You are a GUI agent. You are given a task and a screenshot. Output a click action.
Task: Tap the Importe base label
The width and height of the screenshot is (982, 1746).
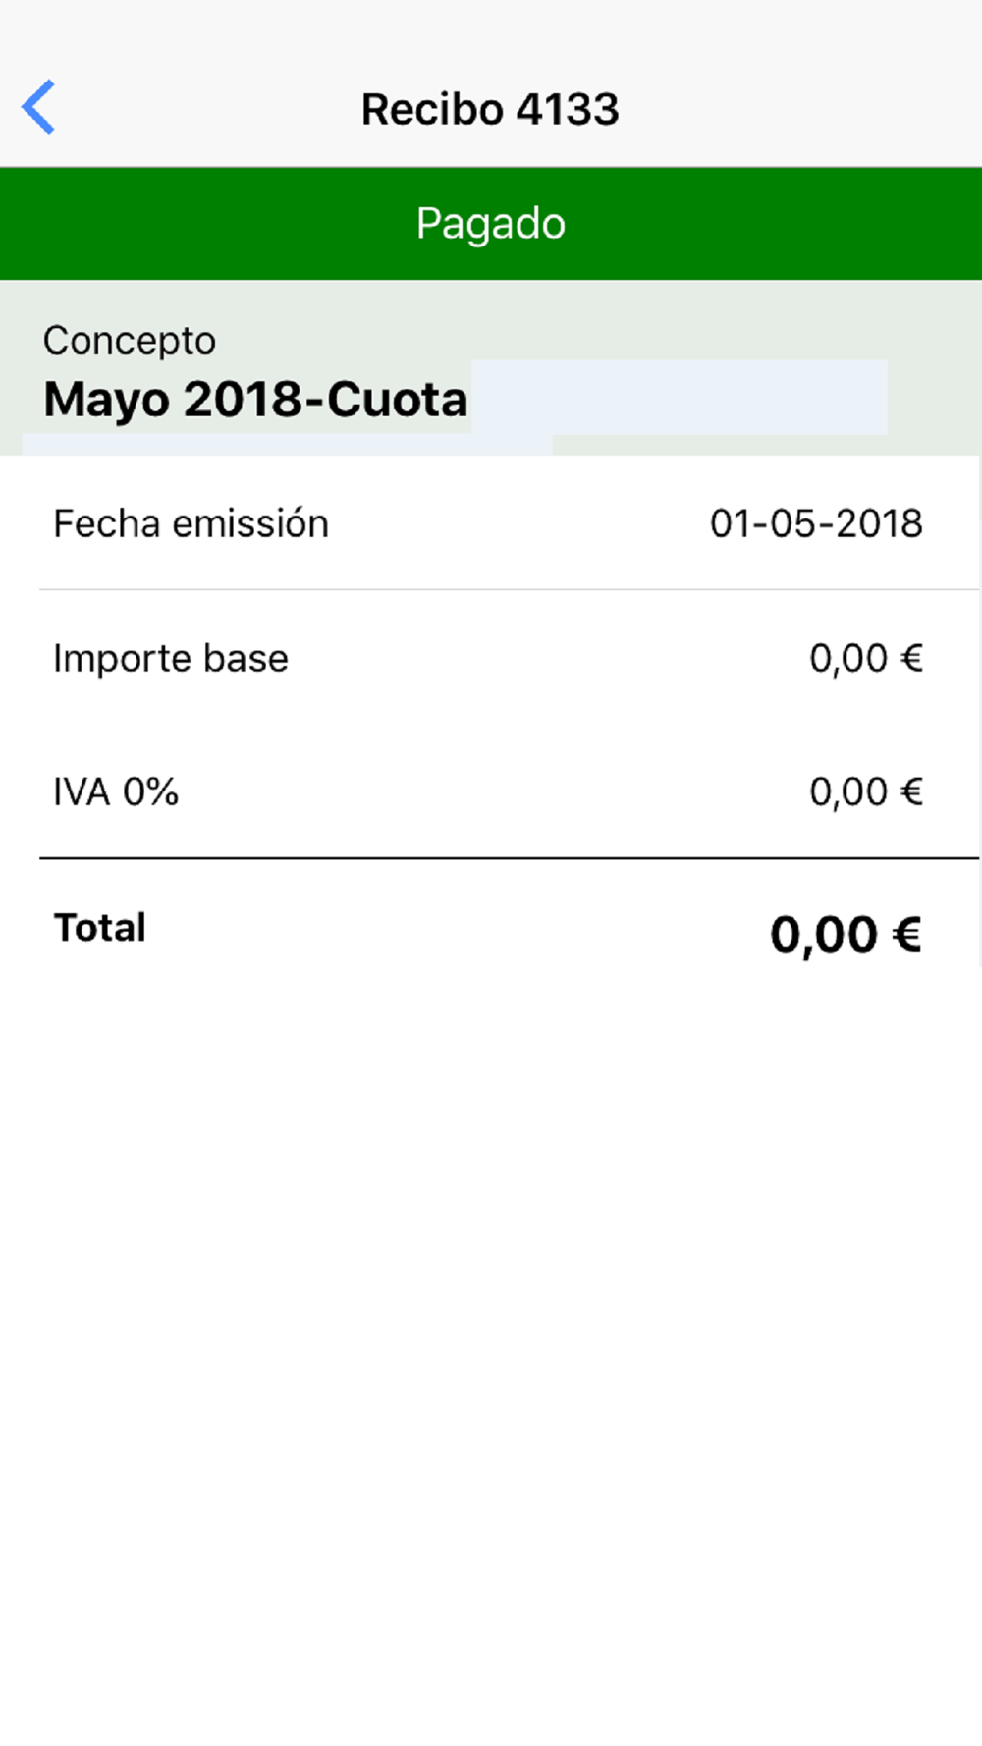pos(171,658)
